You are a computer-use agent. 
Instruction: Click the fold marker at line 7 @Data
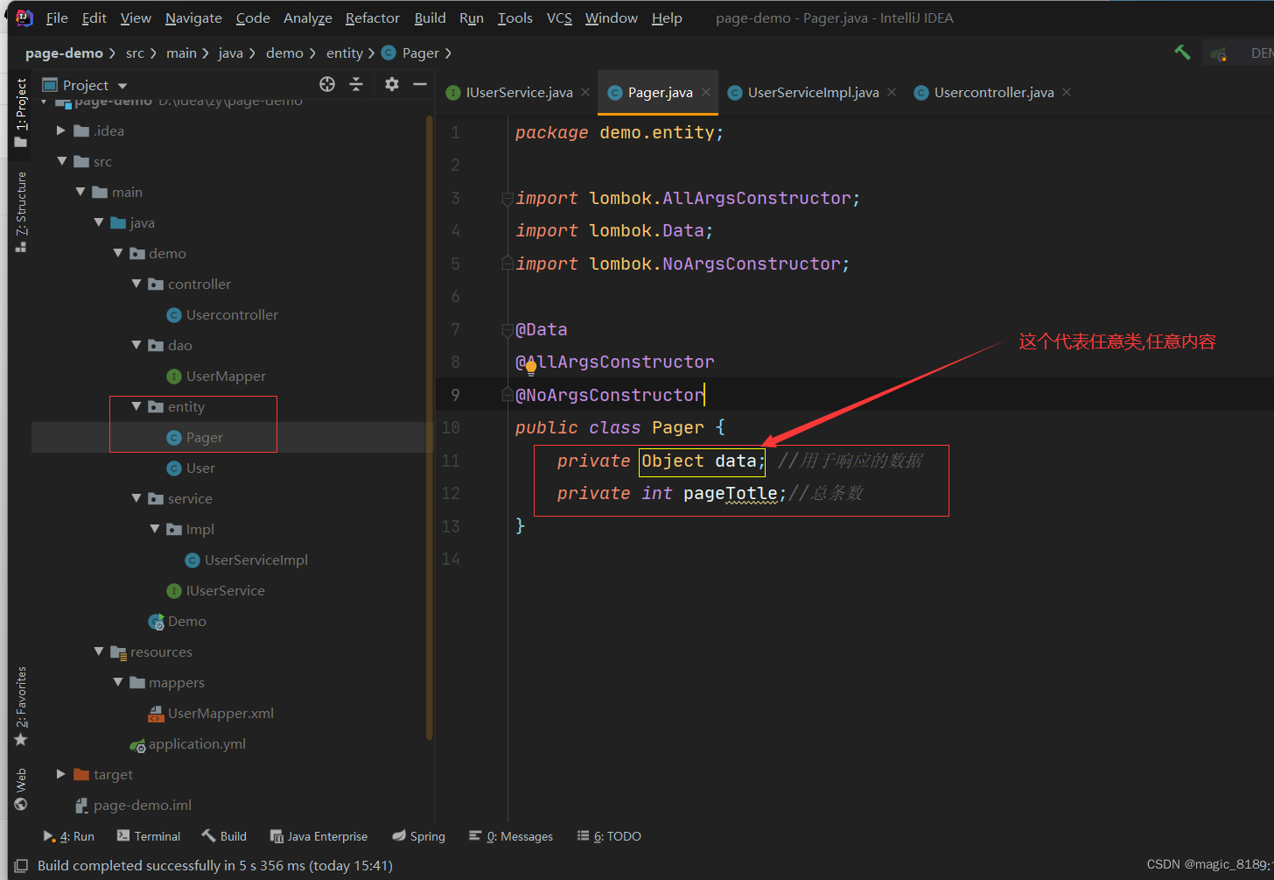click(507, 330)
